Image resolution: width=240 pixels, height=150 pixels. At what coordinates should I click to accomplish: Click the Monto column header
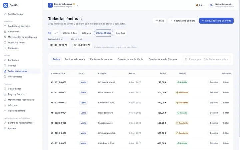click(163, 73)
